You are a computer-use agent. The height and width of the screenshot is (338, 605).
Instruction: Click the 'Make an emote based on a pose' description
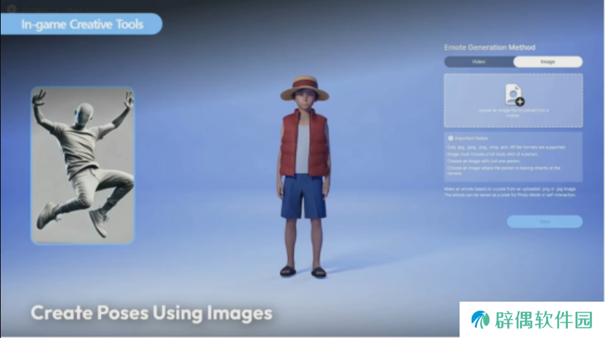510,192
